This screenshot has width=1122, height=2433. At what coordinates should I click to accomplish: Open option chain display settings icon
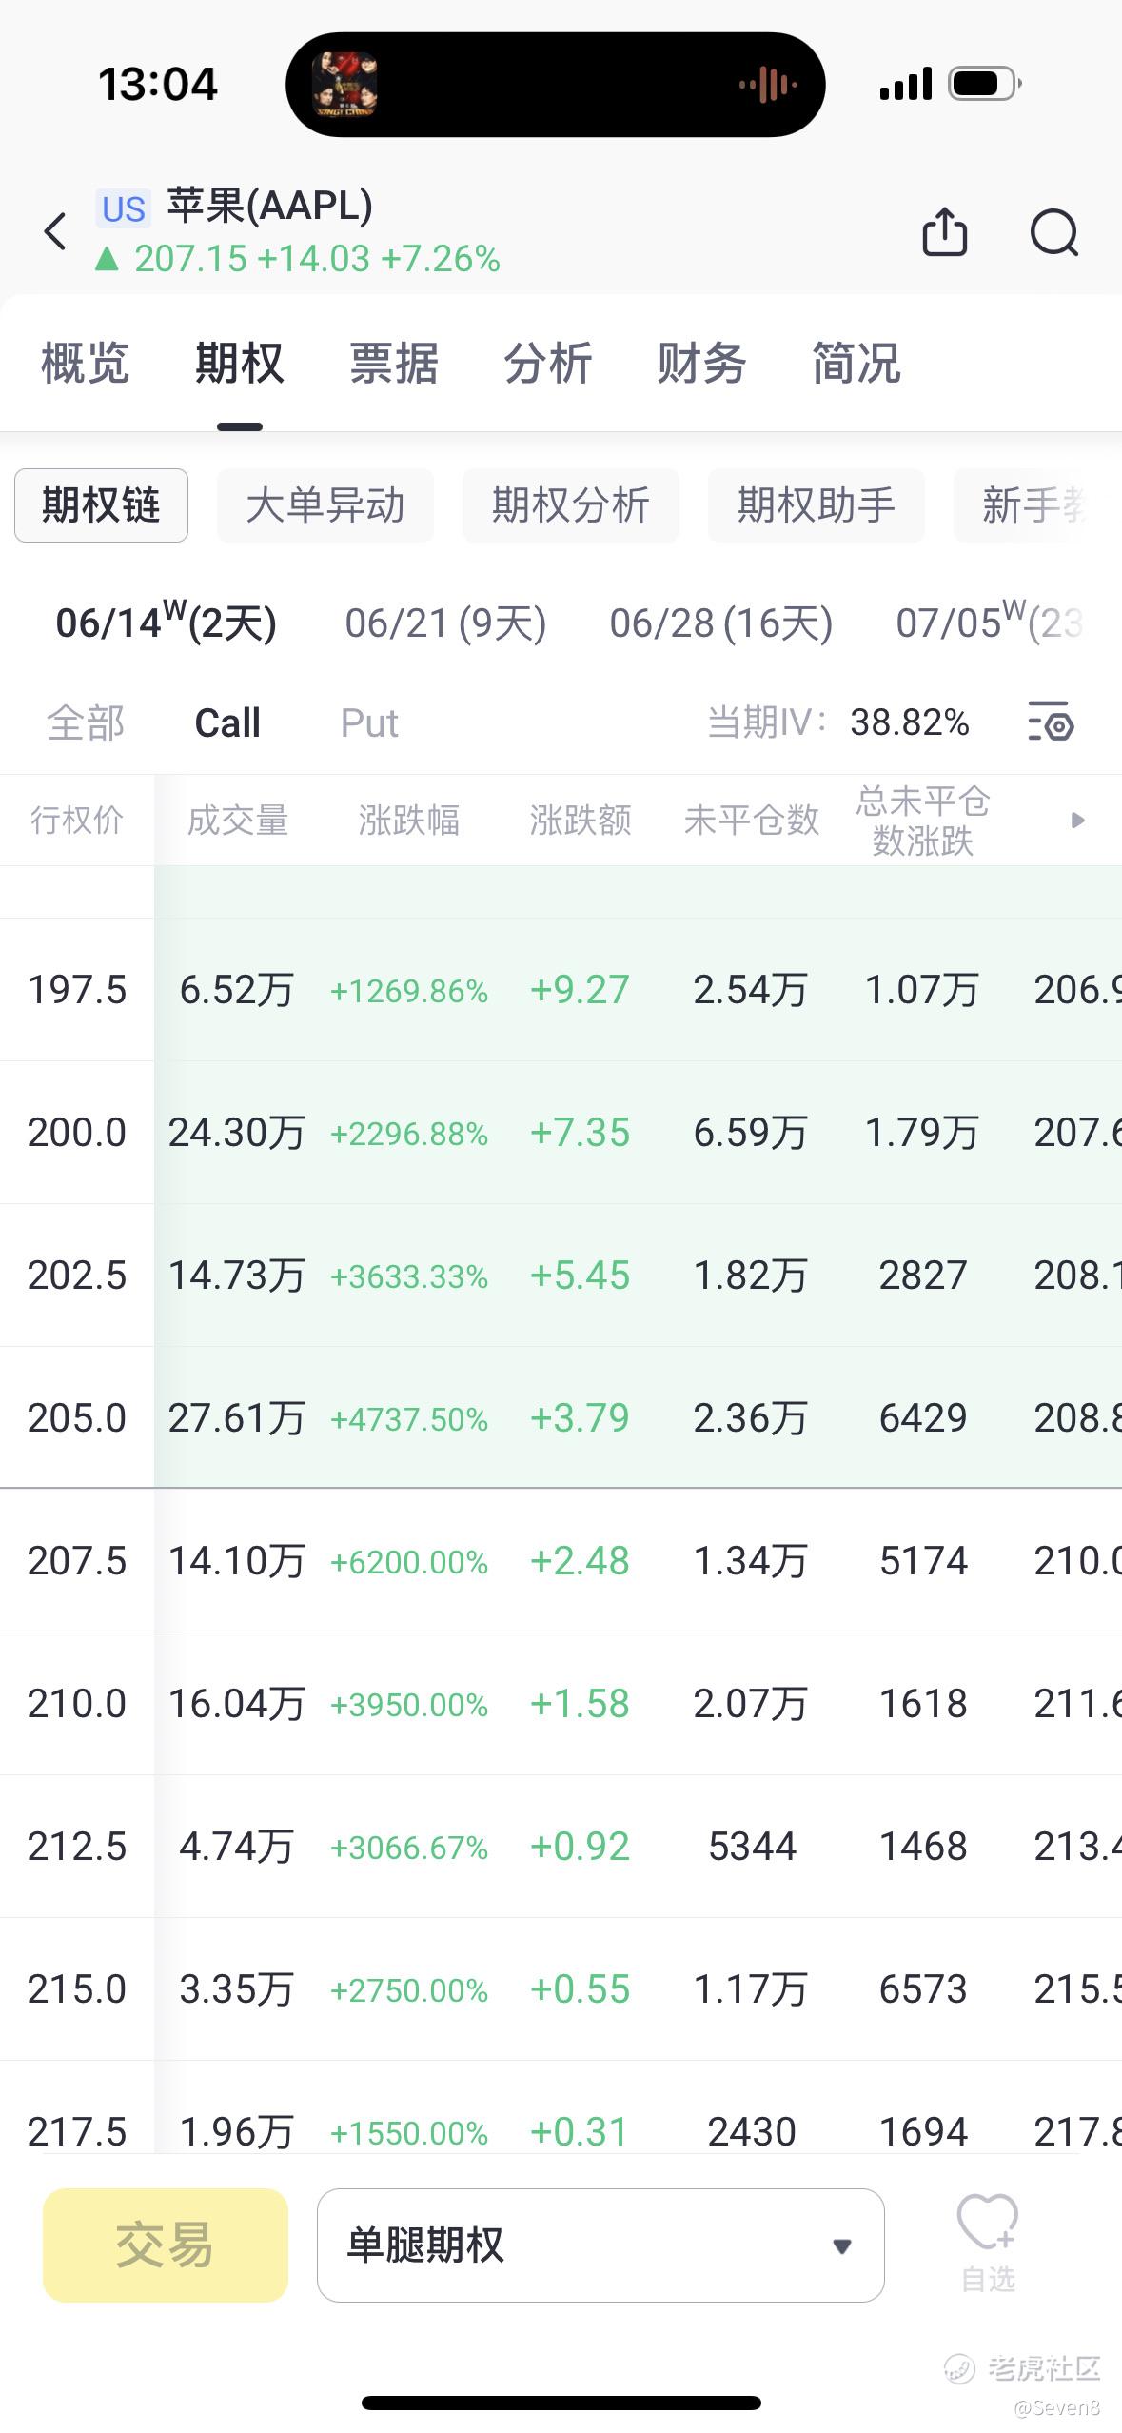[x=1051, y=722]
